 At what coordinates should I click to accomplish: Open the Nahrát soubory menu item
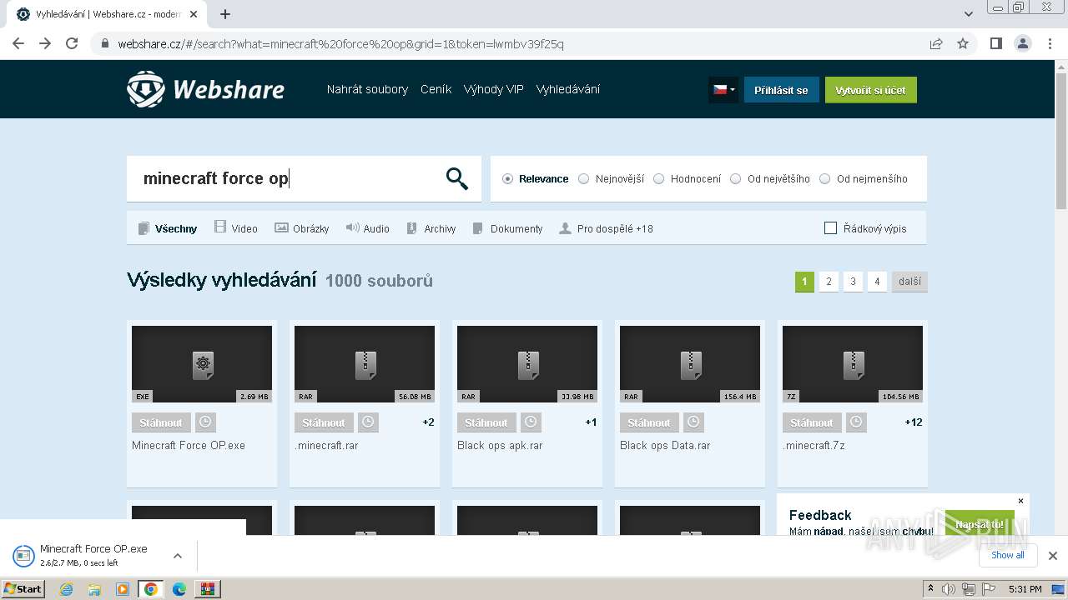(x=367, y=89)
